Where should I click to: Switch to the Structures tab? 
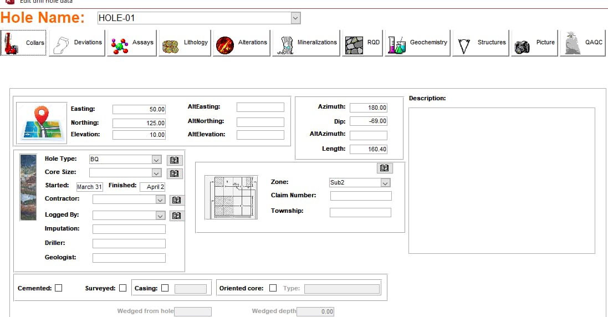click(479, 43)
